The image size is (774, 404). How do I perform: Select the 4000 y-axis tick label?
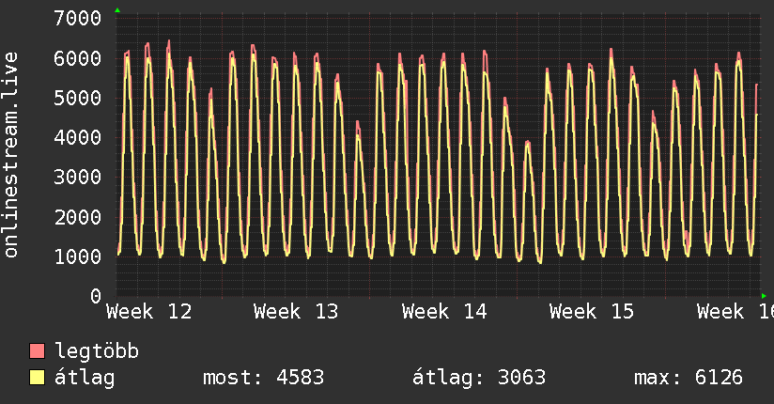[x=78, y=138]
